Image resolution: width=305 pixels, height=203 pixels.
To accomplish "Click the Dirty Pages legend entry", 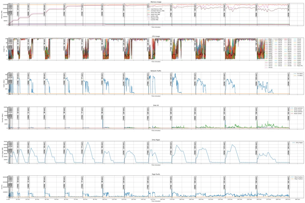I will coord(298,143).
